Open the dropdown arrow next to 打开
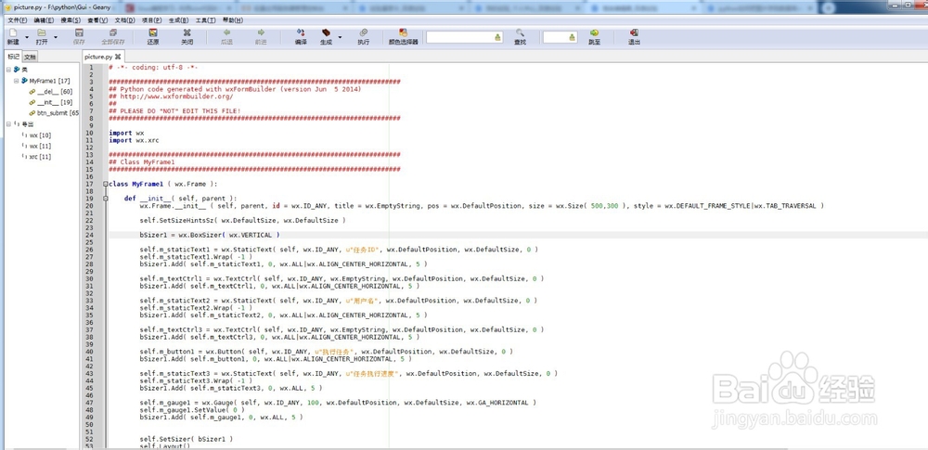The width and height of the screenshot is (928, 450). [x=56, y=37]
